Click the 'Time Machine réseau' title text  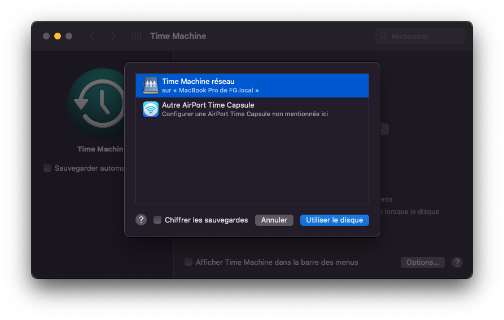(x=198, y=82)
